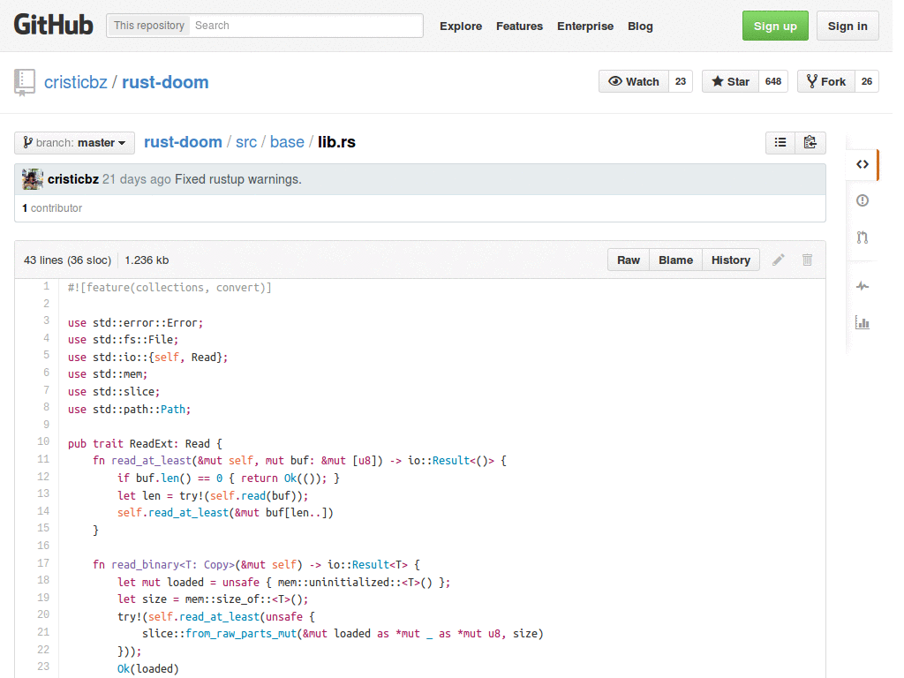The width and height of the screenshot is (904, 678).
Task: Click 'Ok(loaded)' code line
Action: [148, 668]
